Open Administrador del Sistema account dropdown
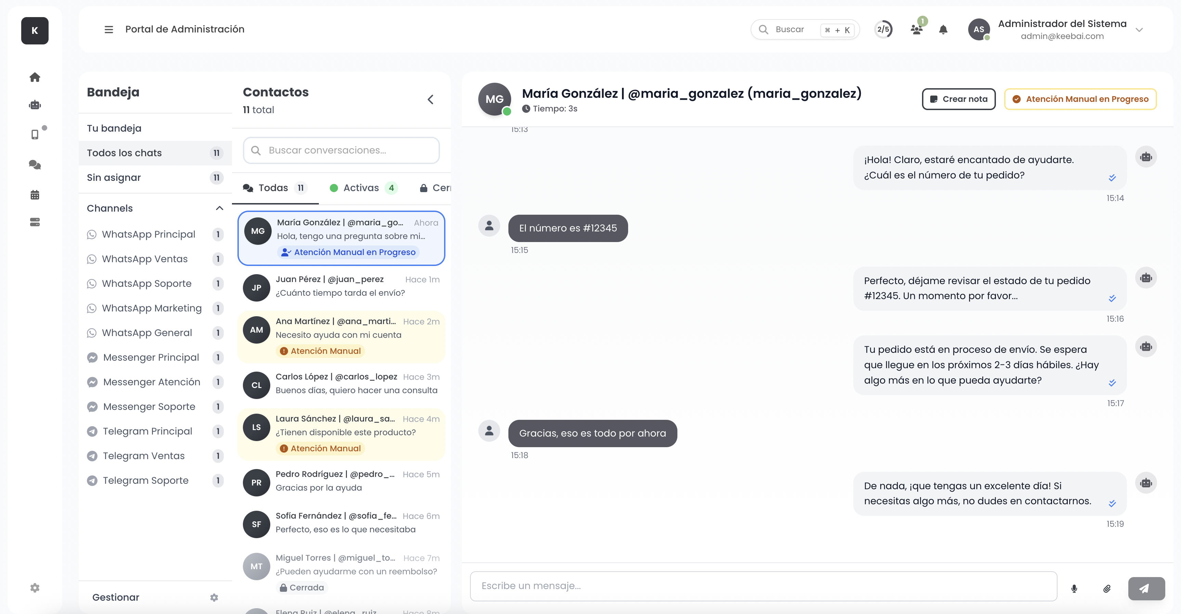The height and width of the screenshot is (614, 1181). [x=1139, y=30]
